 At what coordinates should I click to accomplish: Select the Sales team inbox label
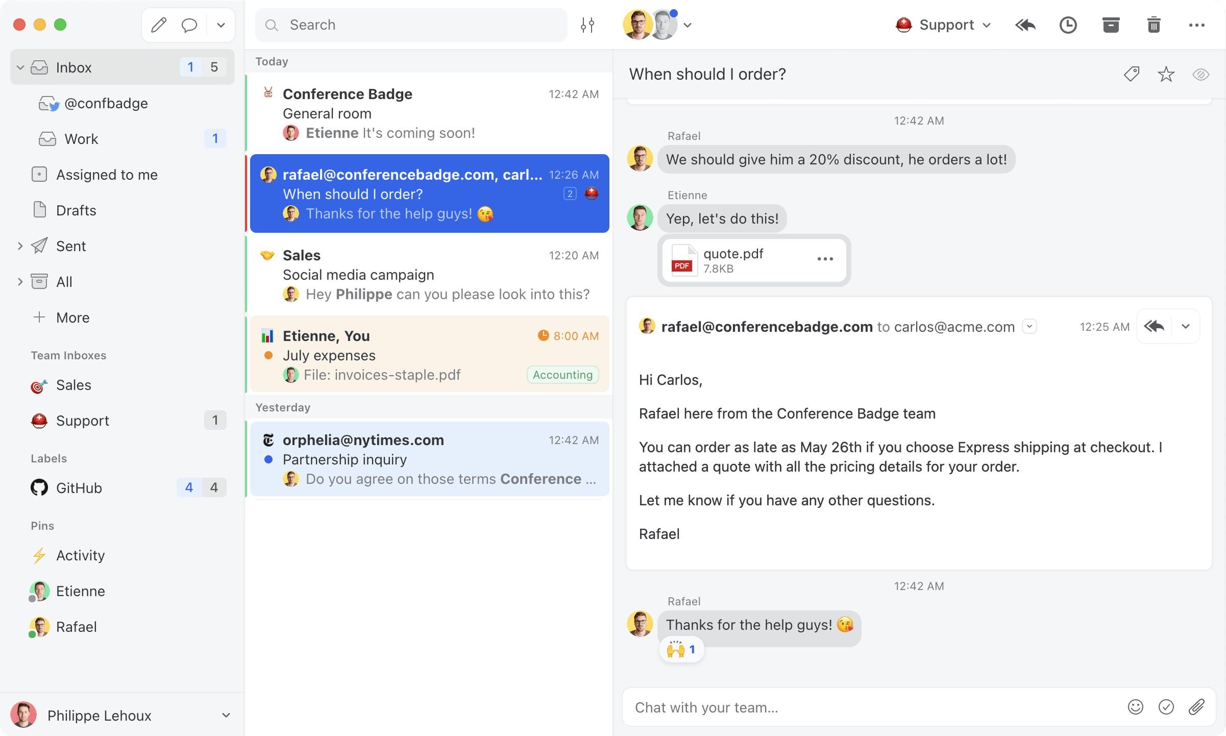coord(74,385)
